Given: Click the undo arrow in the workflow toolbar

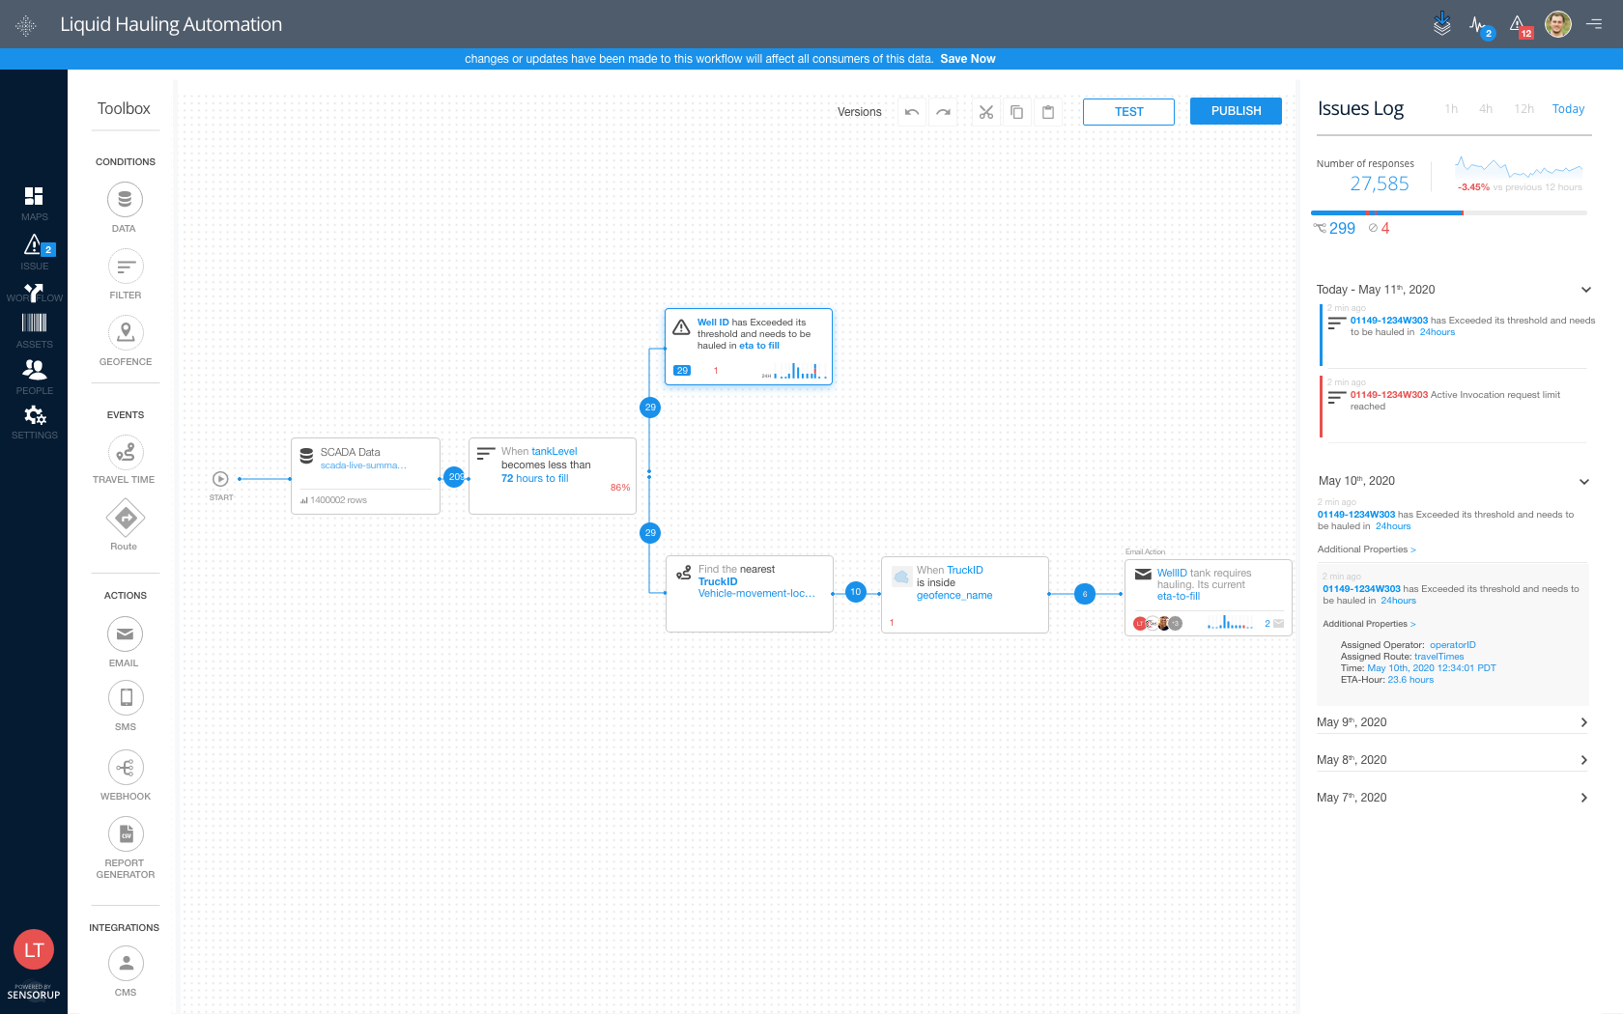Looking at the screenshot, I should pos(911,112).
